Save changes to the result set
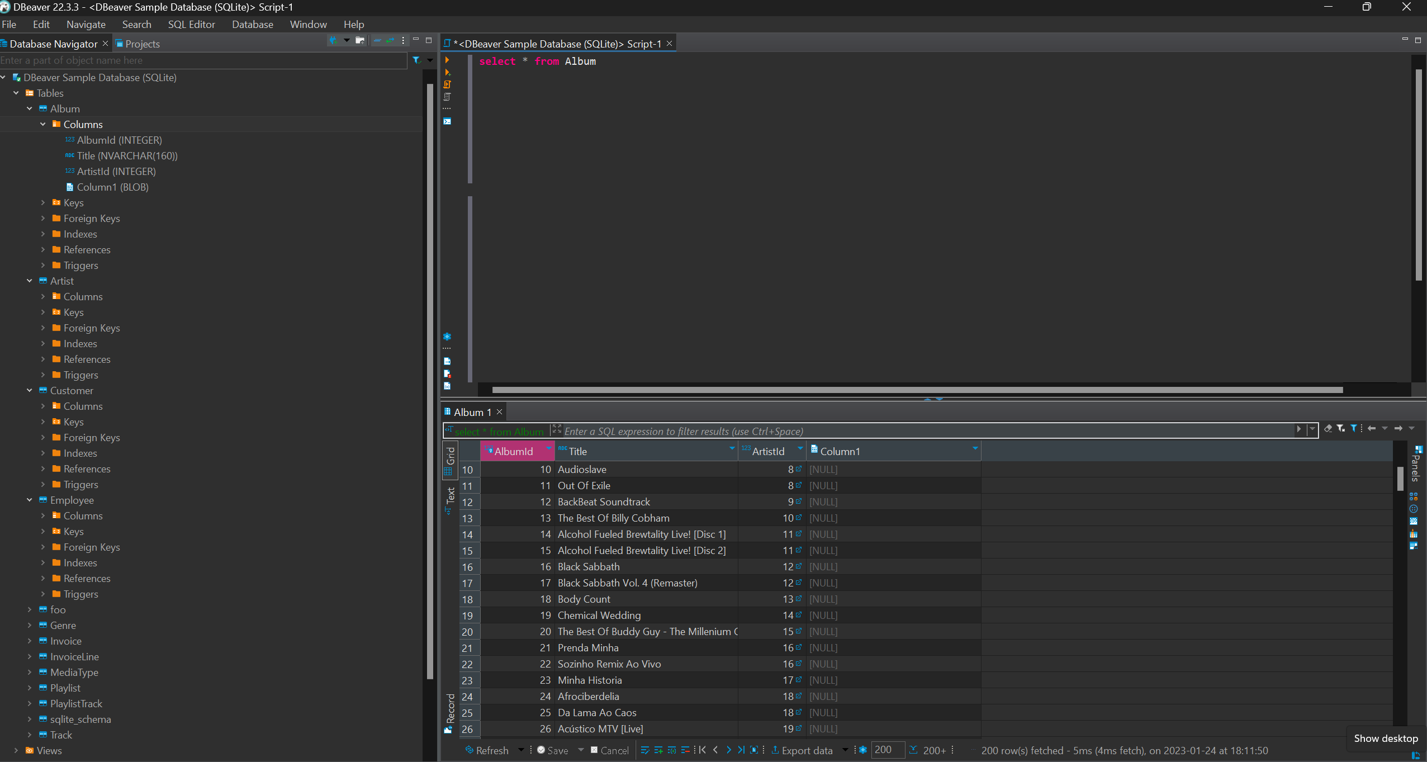Image resolution: width=1427 pixels, height=762 pixels. tap(556, 750)
